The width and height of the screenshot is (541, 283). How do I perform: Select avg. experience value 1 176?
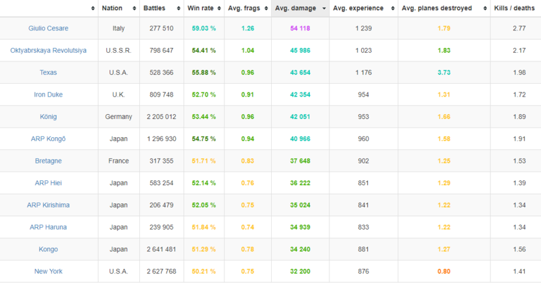tap(363, 72)
